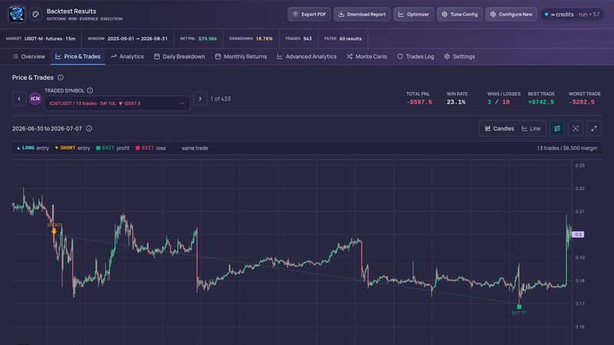Click the round gauge icon beside the logo
This screenshot has width=614, height=345.
35,14
